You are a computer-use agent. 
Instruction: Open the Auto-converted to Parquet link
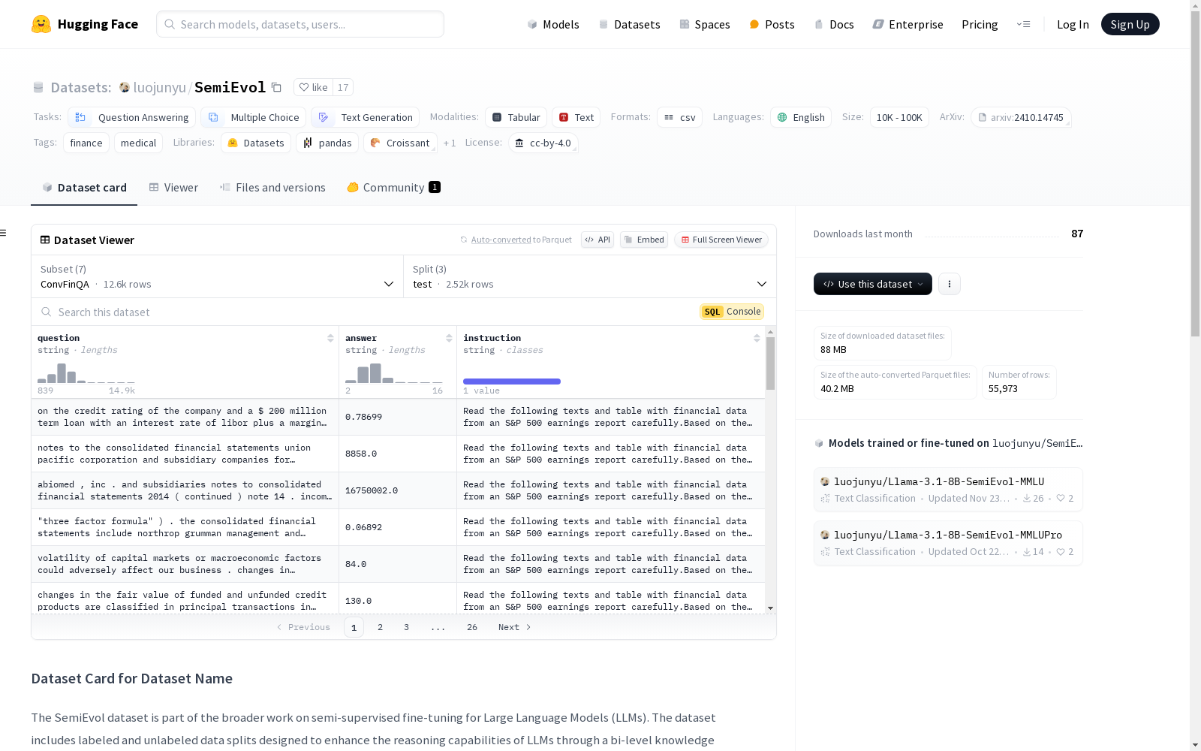(x=501, y=240)
